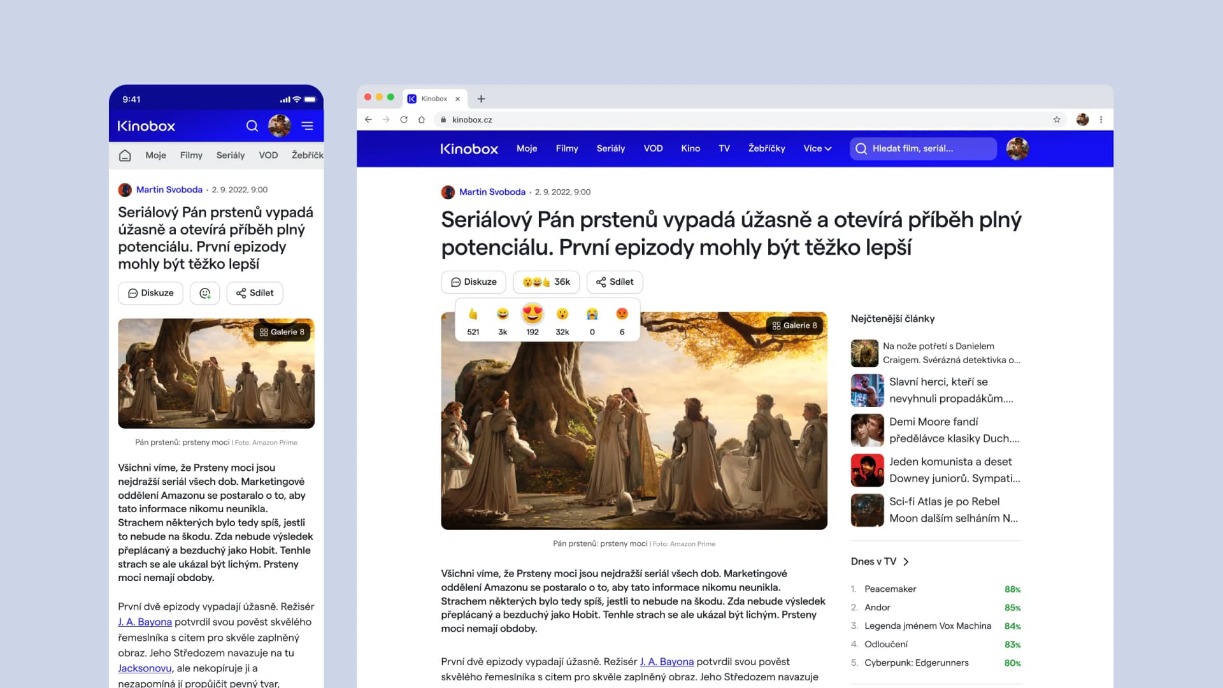The width and height of the screenshot is (1223, 688).
Task: Open Moje in desktop navigation
Action: [x=527, y=148]
